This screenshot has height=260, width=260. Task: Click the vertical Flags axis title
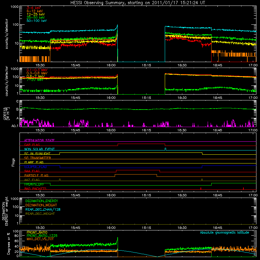pos(13,162)
